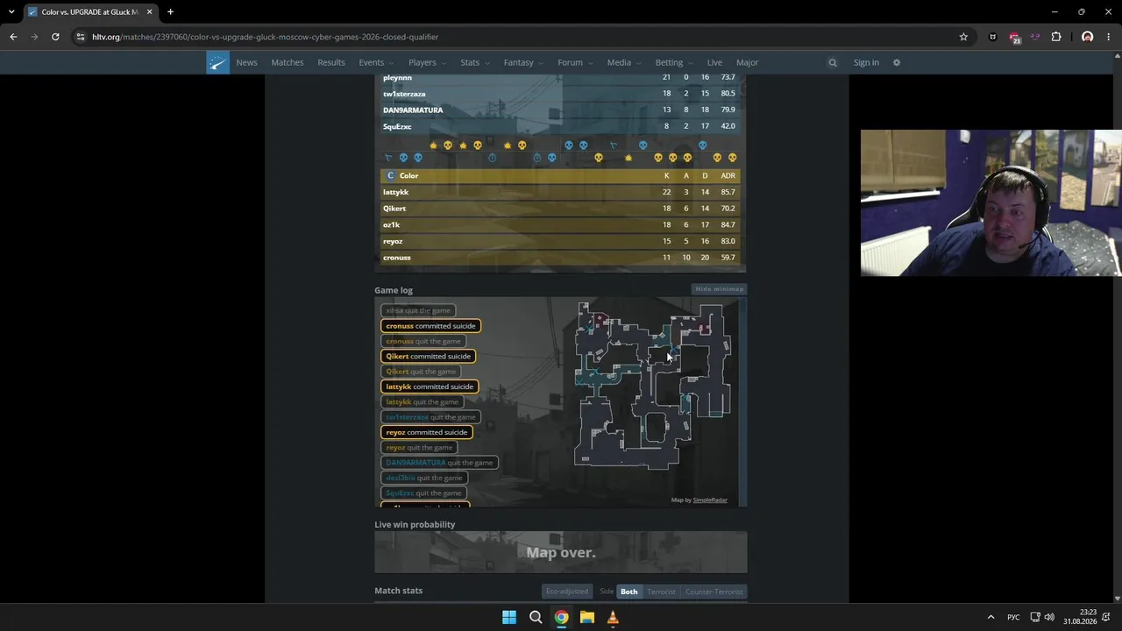Screen dimensions: 1122x631
Task: Open the Major menu item
Action: pyautogui.click(x=747, y=62)
